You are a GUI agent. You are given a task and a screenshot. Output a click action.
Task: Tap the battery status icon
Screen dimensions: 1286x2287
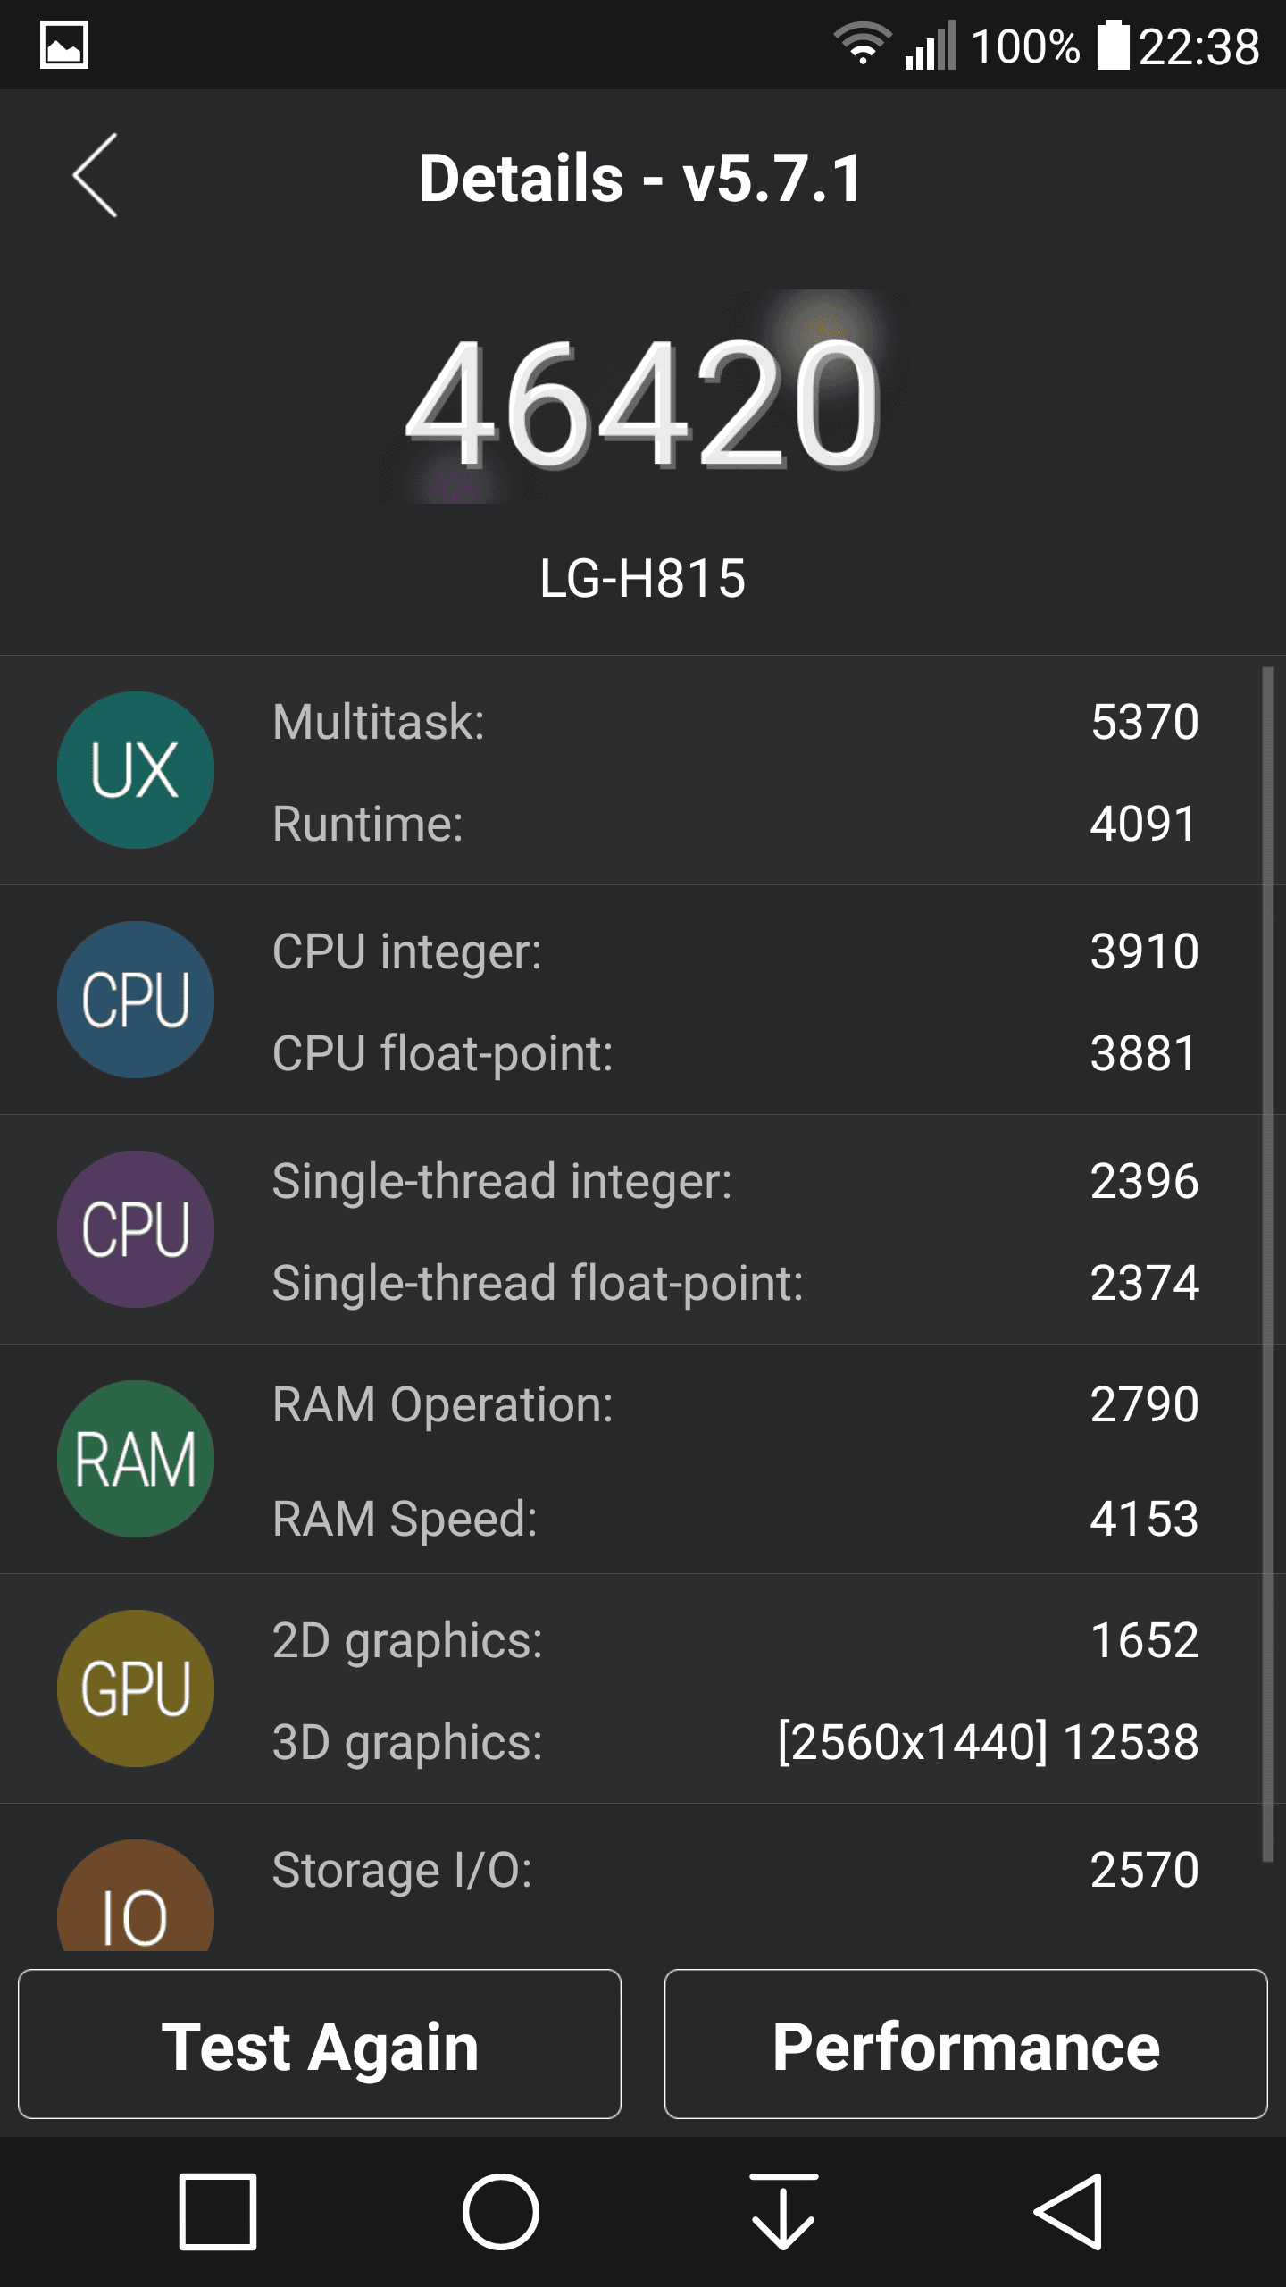pyautogui.click(x=1113, y=45)
